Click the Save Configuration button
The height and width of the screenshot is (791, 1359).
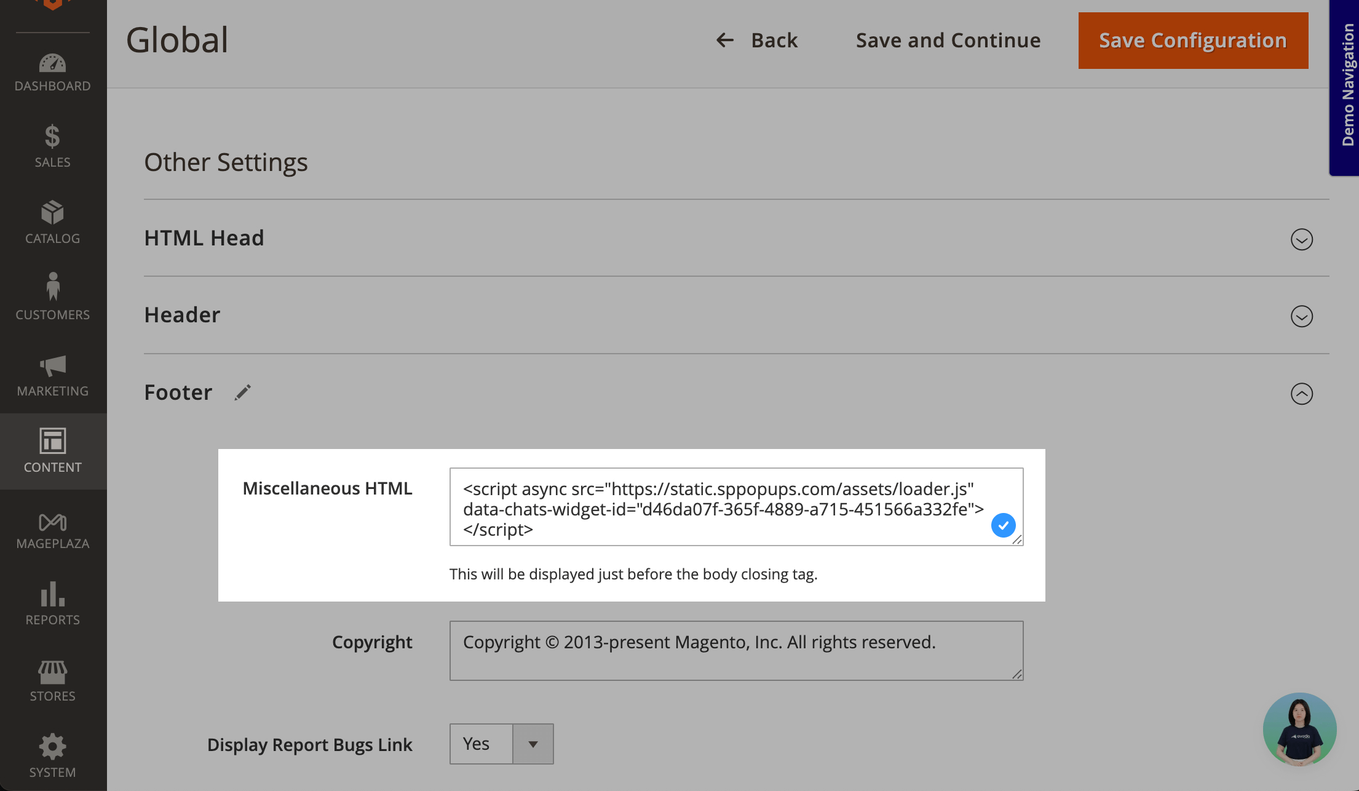[1192, 41]
